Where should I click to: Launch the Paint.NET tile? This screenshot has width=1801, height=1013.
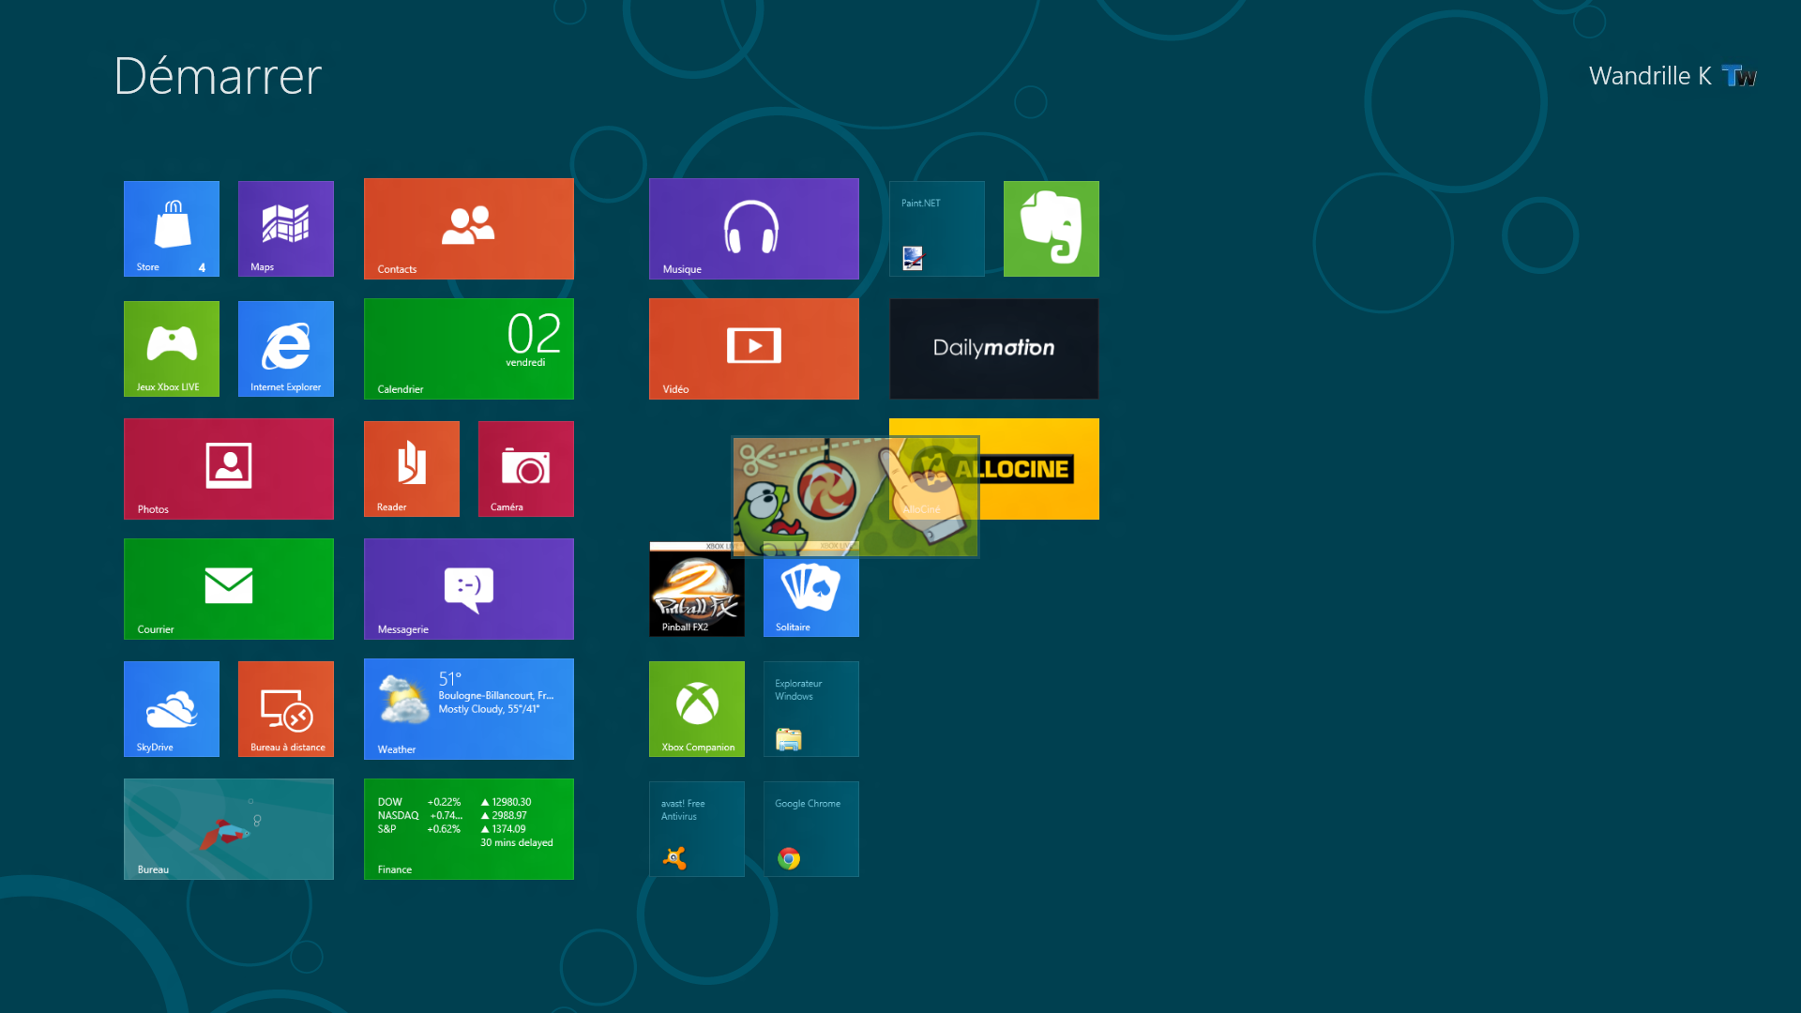937,229
